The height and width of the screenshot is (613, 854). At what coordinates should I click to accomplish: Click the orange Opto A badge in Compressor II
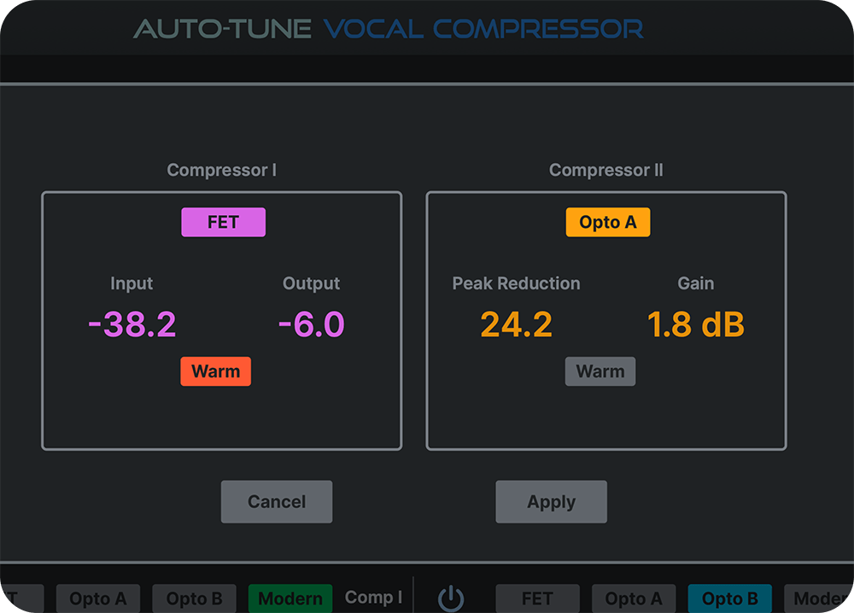[608, 222]
